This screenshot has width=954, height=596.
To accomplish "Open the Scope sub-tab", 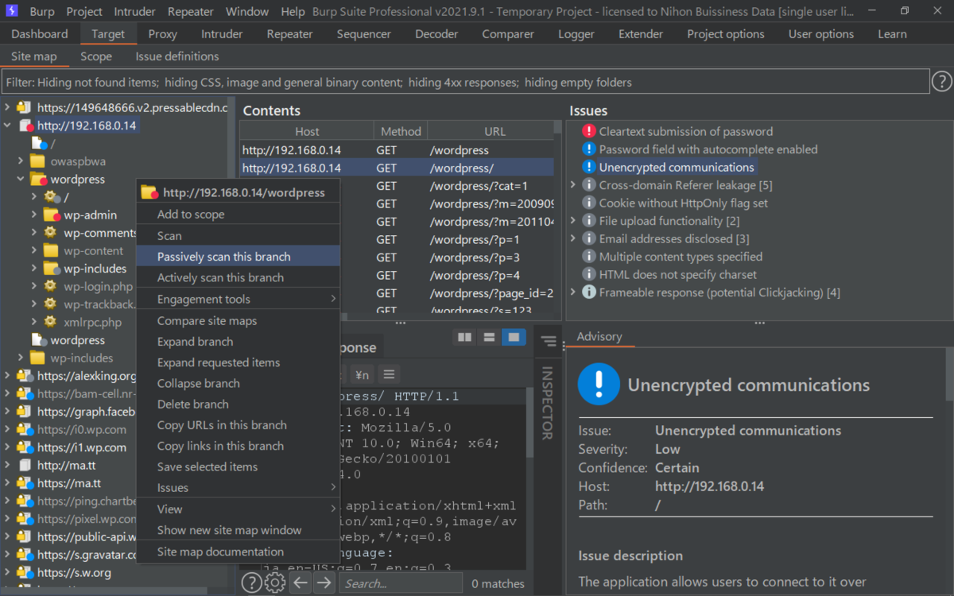I will pyautogui.click(x=96, y=56).
